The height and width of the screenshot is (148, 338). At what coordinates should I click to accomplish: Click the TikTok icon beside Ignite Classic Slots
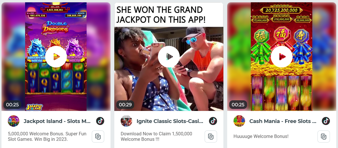point(213,121)
